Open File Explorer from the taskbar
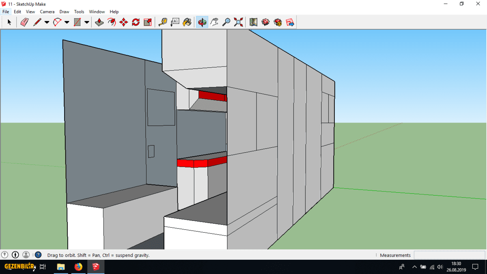This screenshot has height=274, width=487. [x=61, y=267]
